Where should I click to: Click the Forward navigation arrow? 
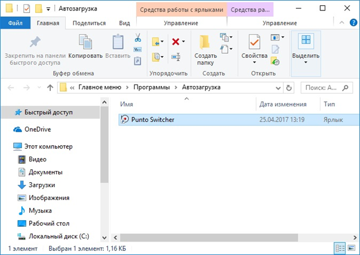[27, 88]
